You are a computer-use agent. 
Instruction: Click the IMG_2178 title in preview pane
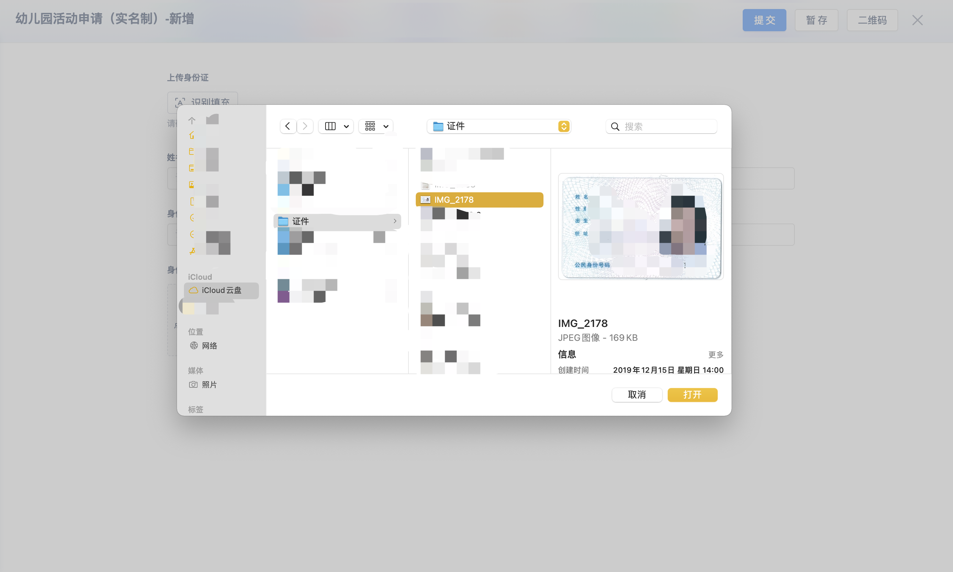pyautogui.click(x=583, y=323)
